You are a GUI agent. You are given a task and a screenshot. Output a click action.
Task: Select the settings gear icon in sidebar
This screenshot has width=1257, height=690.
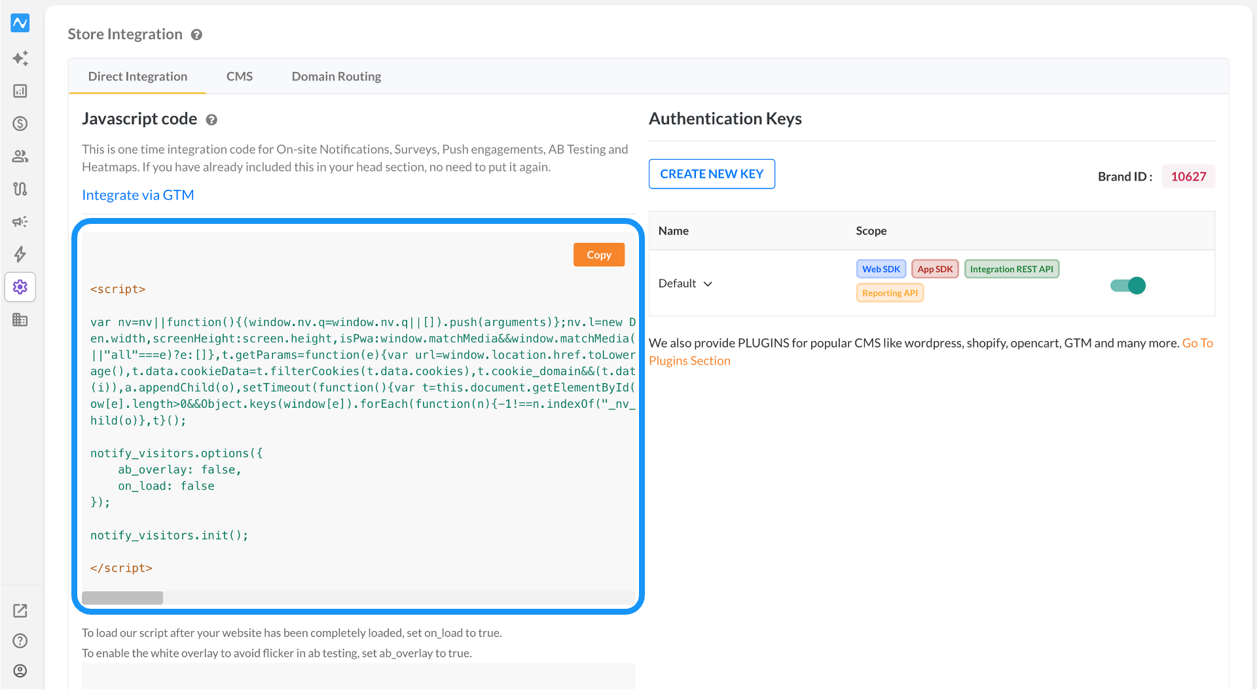pyautogui.click(x=20, y=287)
